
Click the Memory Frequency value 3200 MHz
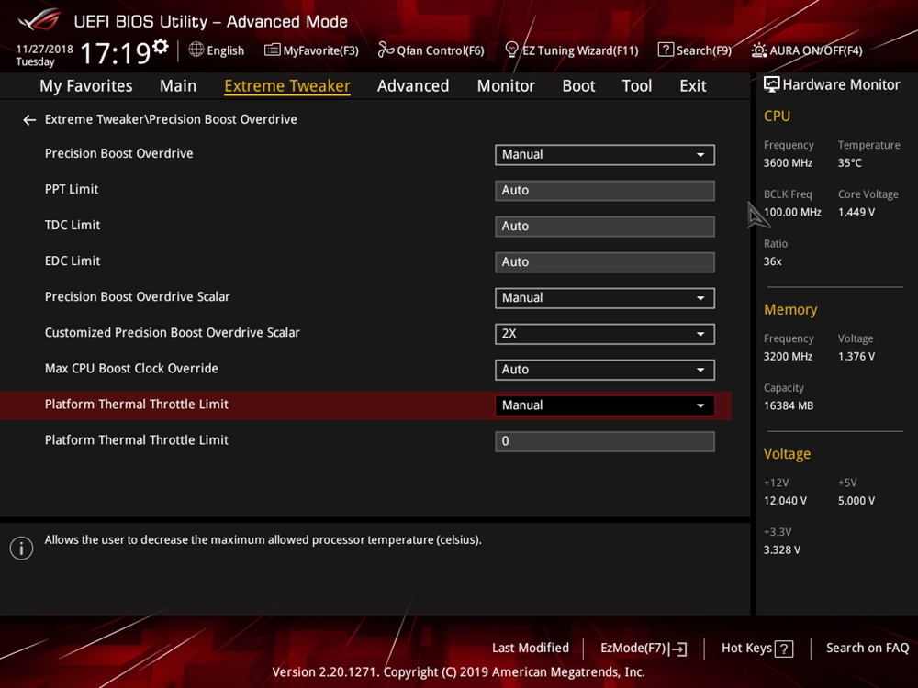pyautogui.click(x=788, y=357)
